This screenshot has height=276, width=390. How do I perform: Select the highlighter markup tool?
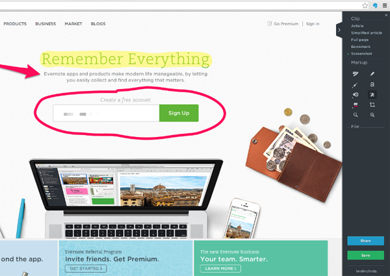(x=356, y=74)
